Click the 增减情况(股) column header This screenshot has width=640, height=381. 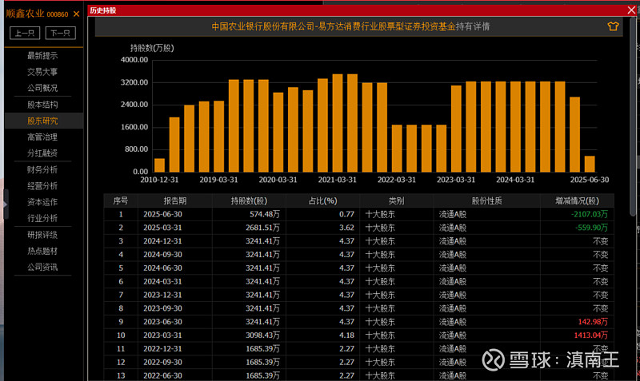coord(577,201)
